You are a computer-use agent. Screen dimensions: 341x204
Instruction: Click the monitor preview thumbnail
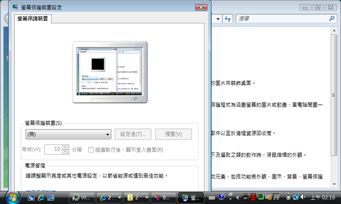[110, 72]
